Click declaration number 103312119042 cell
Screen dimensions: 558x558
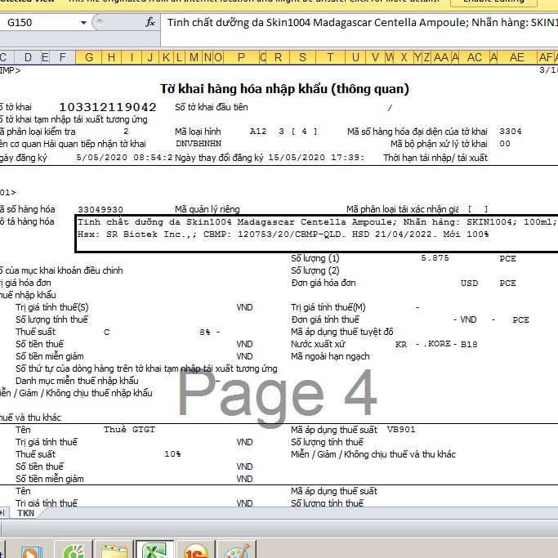(x=107, y=107)
